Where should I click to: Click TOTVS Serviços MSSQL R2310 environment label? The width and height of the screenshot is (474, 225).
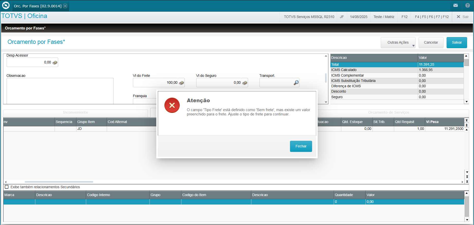click(x=309, y=17)
